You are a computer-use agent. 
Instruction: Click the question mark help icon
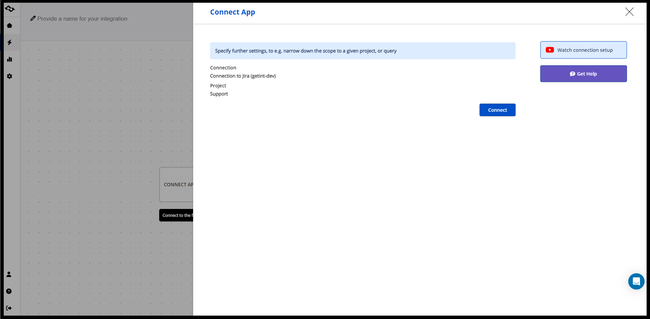(x=9, y=291)
